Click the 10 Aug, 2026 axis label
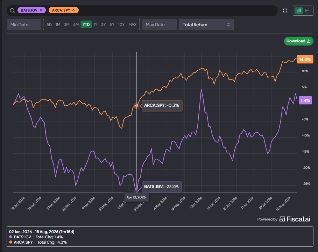This screenshot has width=318, height=252. 283,203
